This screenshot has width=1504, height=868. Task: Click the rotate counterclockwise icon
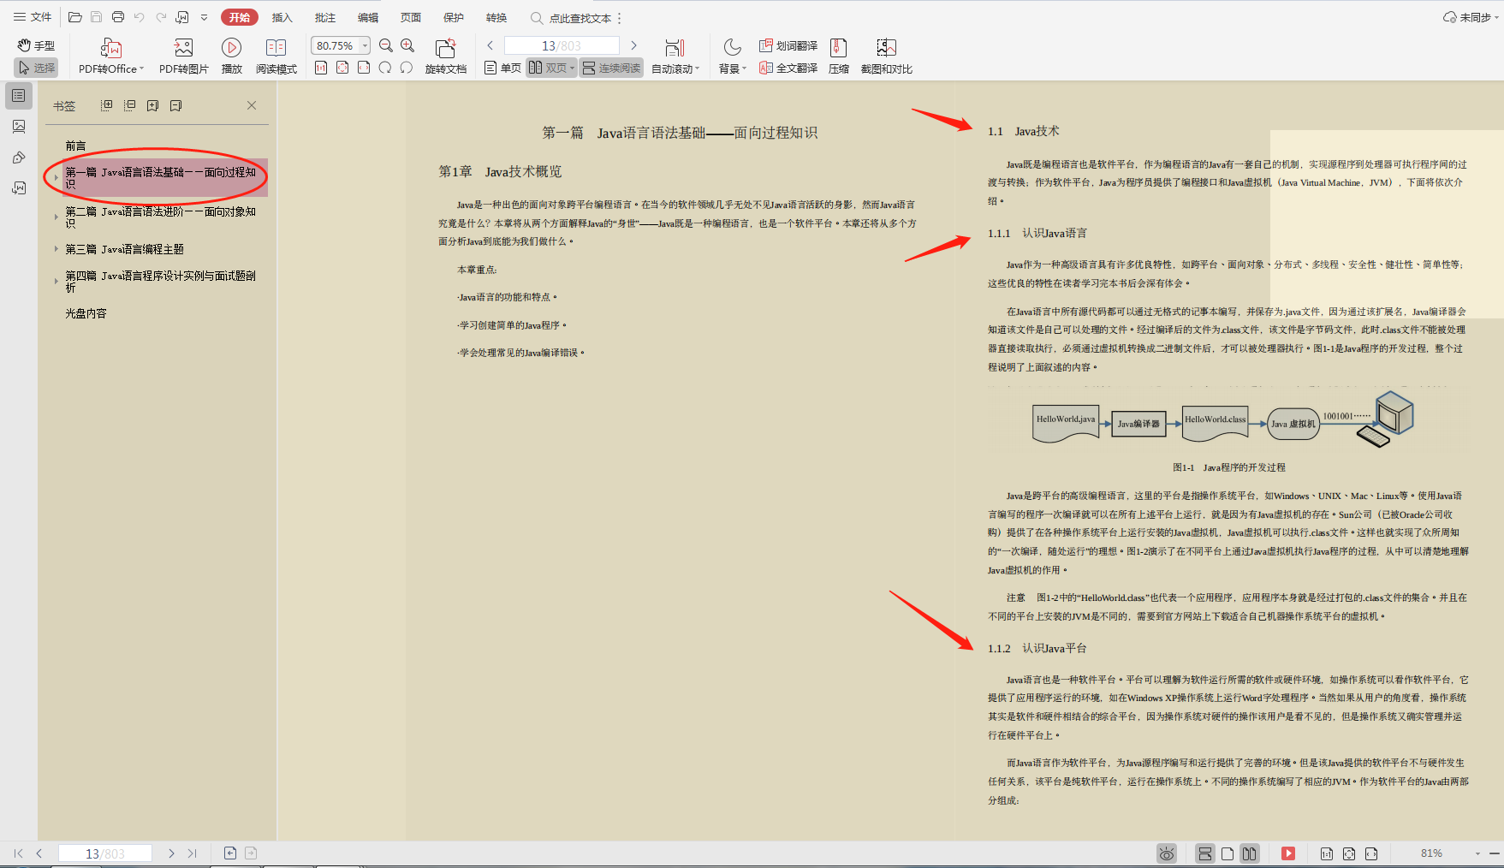tap(407, 68)
